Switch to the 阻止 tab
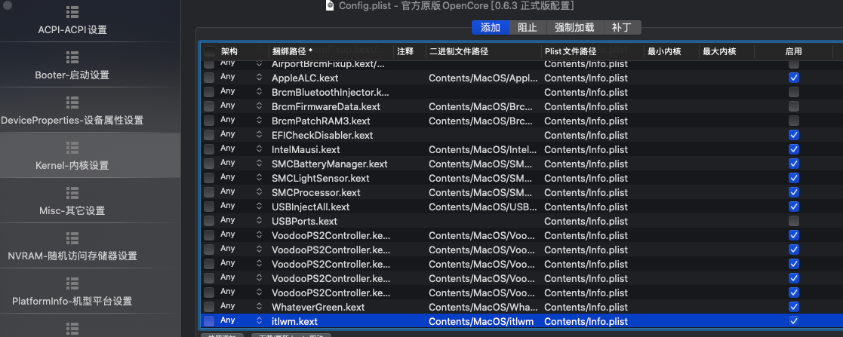 (x=528, y=28)
